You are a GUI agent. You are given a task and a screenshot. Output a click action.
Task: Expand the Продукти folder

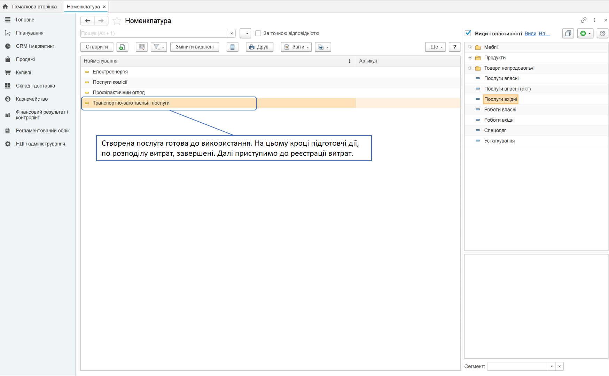pyautogui.click(x=470, y=58)
